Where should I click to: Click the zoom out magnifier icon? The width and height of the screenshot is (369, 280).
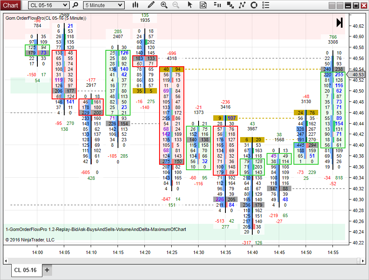point(176,5)
